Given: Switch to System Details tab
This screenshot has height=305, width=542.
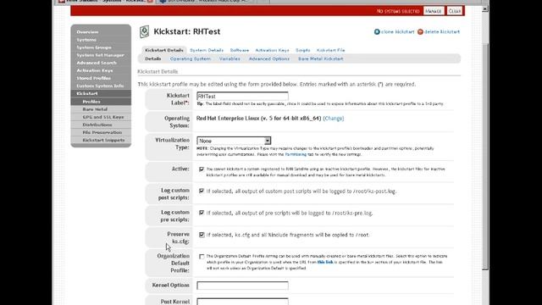Looking at the screenshot, I should click(207, 50).
